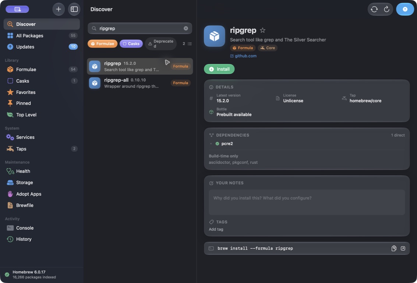The width and height of the screenshot is (417, 283).
Task: Click the Unlicense license value
Action: [293, 101]
